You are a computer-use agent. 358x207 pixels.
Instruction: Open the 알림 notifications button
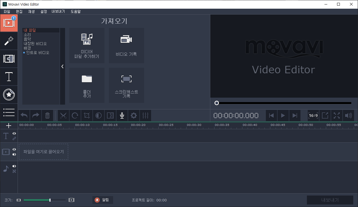tap(102, 200)
